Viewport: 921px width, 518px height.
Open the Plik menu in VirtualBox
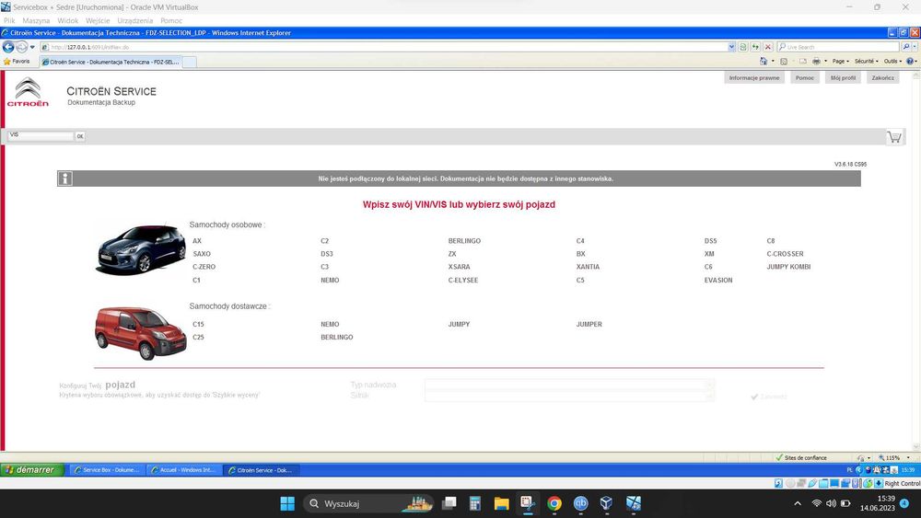pyautogui.click(x=9, y=20)
